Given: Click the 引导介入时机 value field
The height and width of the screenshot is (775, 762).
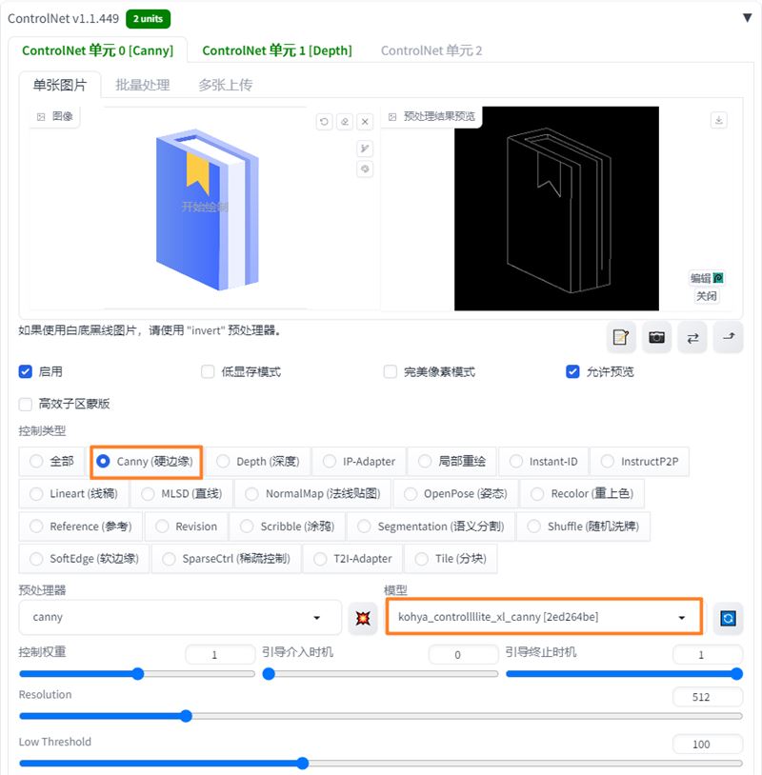Looking at the screenshot, I should 463,654.
